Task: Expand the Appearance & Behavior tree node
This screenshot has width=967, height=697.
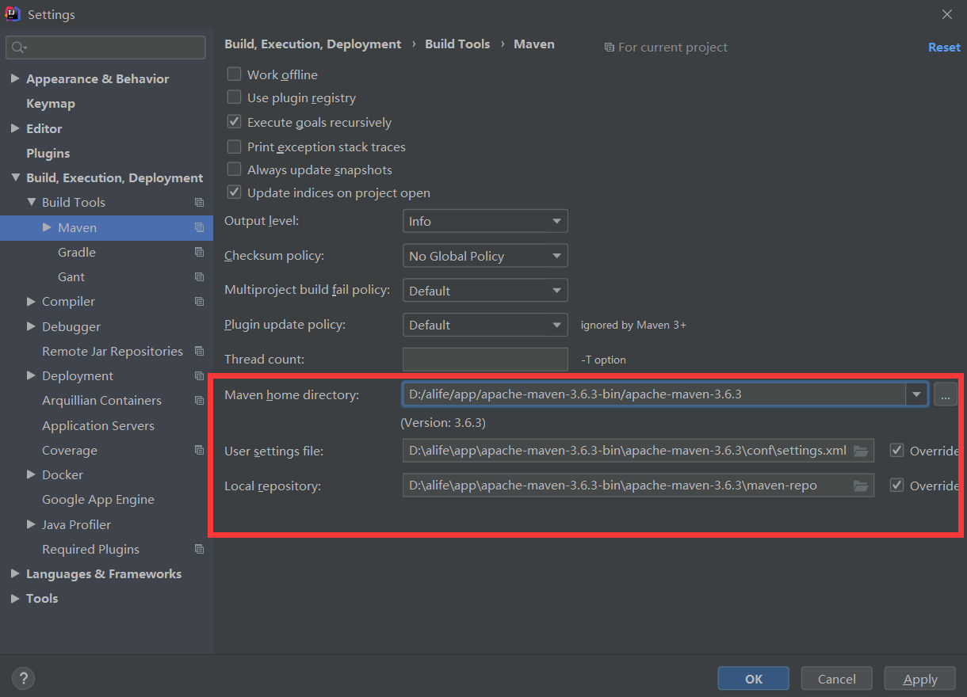Action: click(x=15, y=78)
